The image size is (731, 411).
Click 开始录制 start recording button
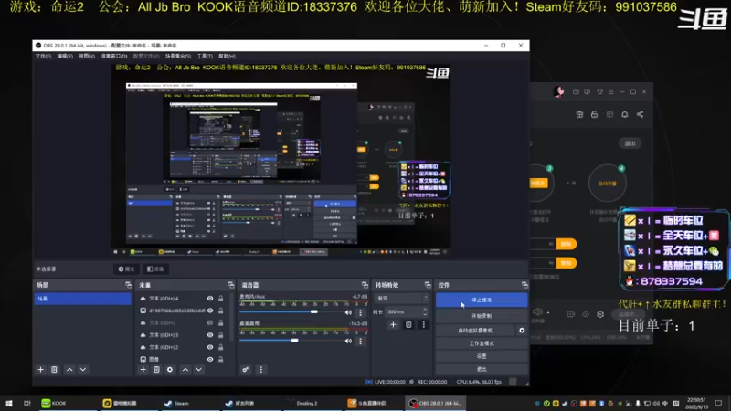pyautogui.click(x=482, y=316)
